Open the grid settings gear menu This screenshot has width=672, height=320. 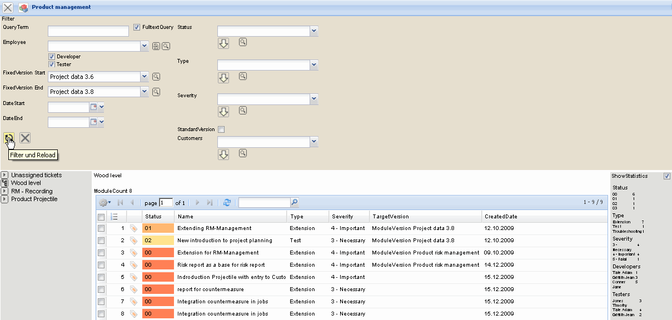[104, 203]
